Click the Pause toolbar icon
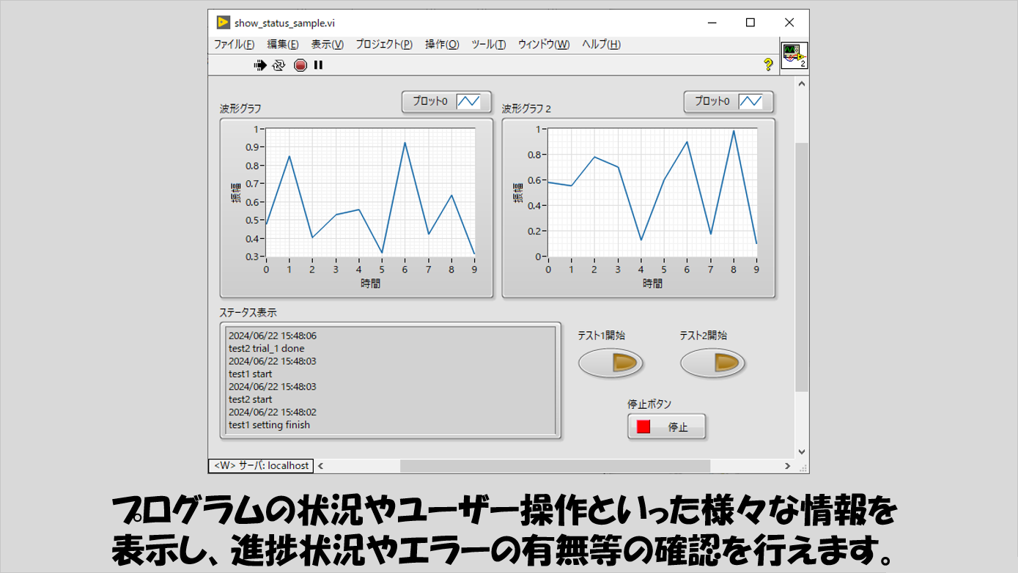This screenshot has height=573, width=1018. point(318,65)
